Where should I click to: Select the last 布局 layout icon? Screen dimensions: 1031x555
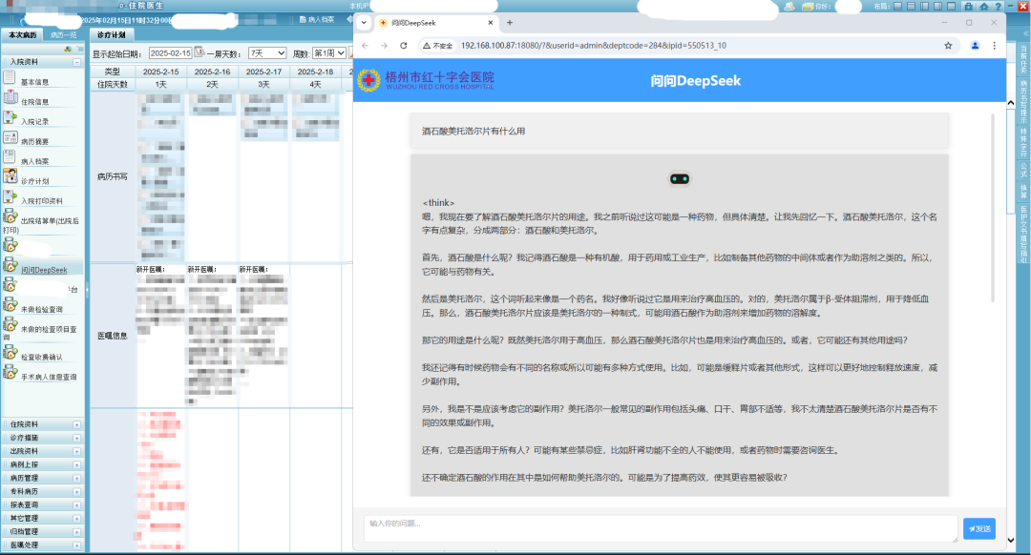[952, 6]
